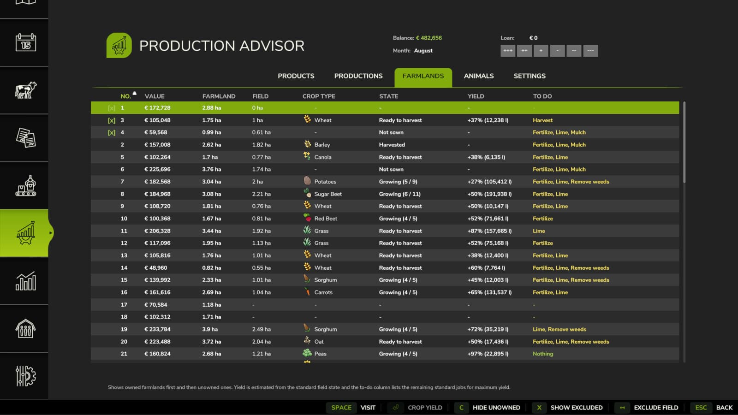Click the Oat crop icon

coord(307,341)
